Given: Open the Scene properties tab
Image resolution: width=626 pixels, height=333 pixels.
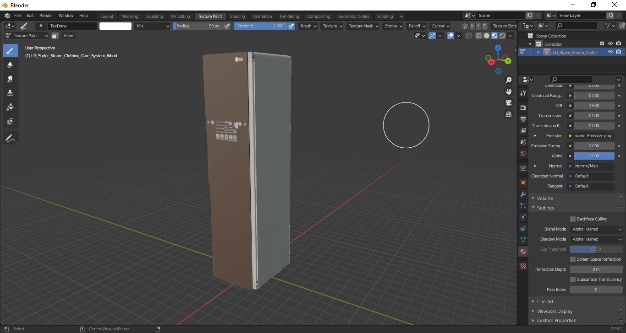Looking at the screenshot, I should coord(523,142).
